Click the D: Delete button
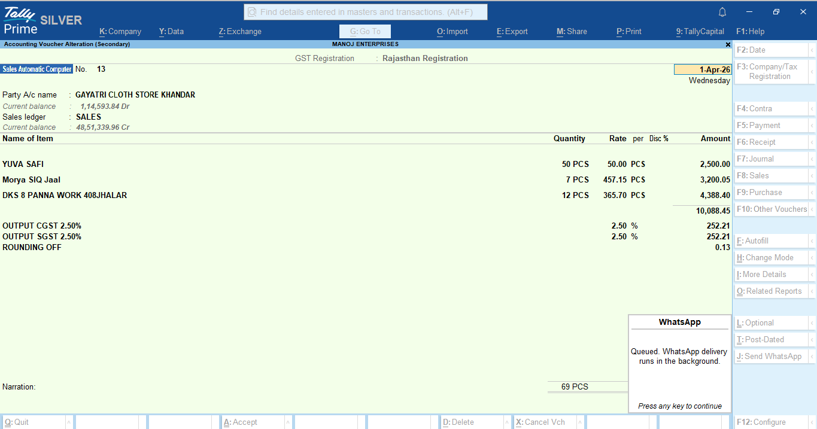Image resolution: width=817 pixels, height=429 pixels. pos(471,422)
